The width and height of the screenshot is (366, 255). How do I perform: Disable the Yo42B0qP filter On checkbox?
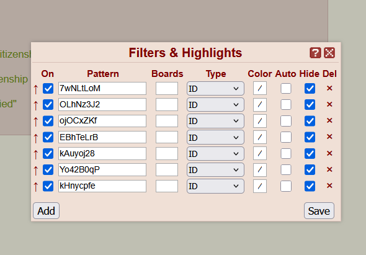click(x=48, y=170)
